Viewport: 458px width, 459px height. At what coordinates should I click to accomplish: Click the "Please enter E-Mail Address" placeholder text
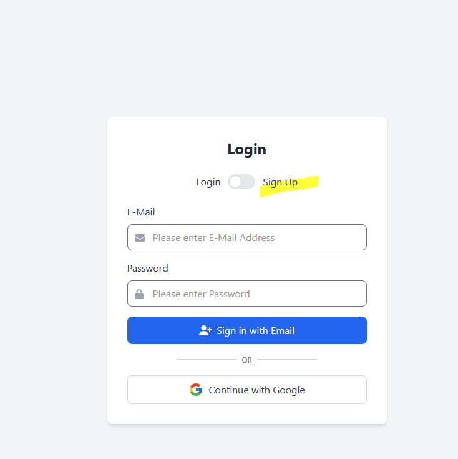point(213,238)
